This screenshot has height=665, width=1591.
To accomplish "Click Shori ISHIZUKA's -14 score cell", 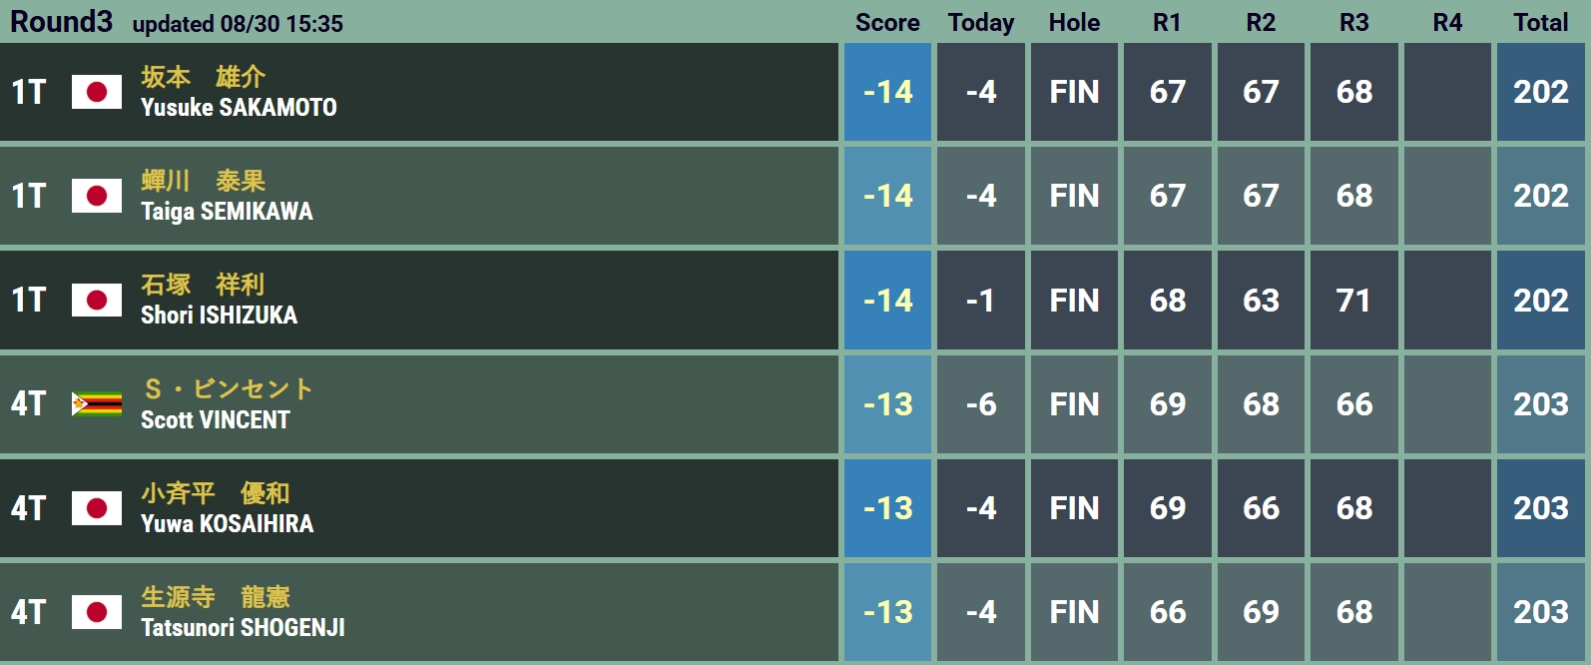I will [x=887, y=300].
